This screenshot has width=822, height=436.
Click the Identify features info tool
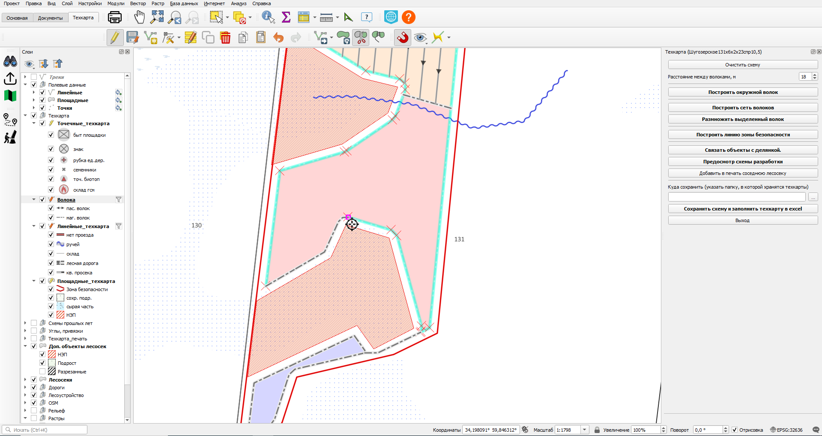[269, 17]
